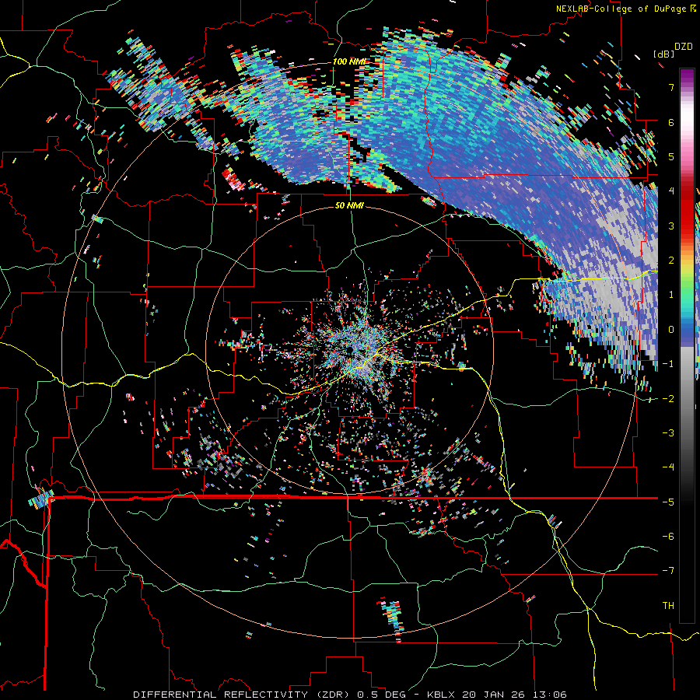Click the -5 value on the color scale
The height and width of the screenshot is (700, 700).
668,502
